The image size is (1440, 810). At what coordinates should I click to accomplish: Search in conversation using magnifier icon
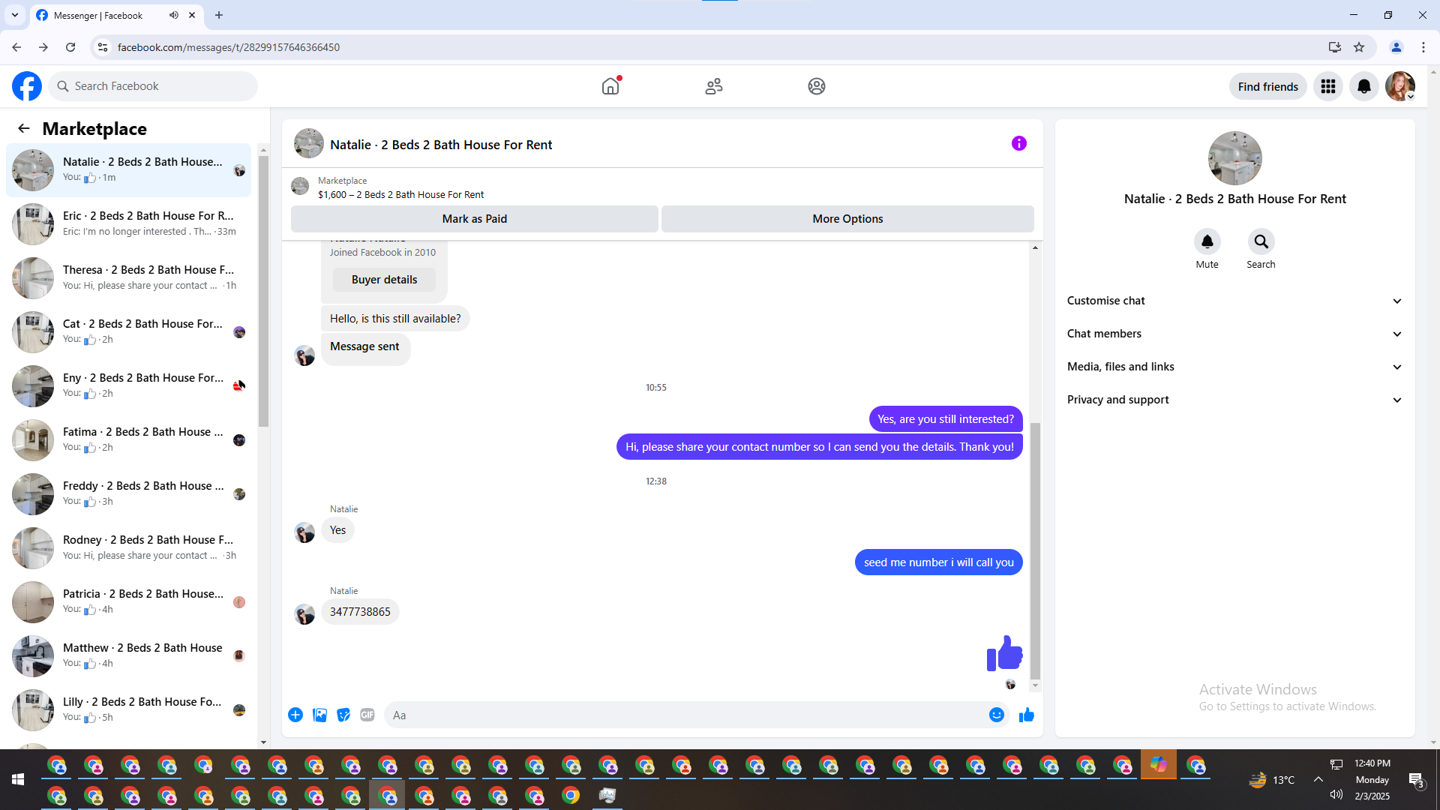click(x=1261, y=241)
